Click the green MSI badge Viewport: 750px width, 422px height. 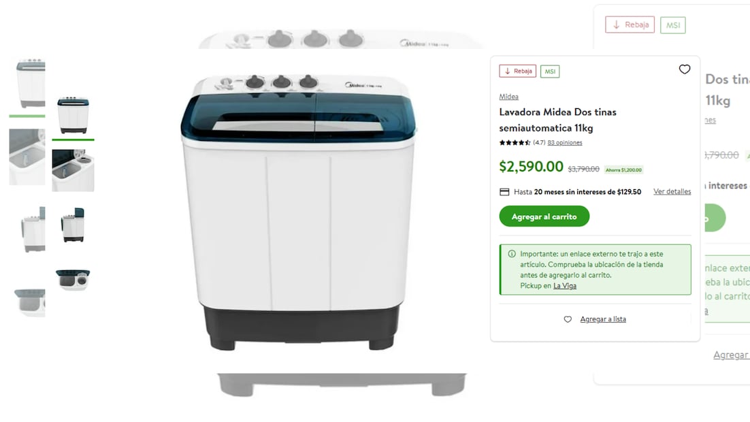(x=550, y=71)
